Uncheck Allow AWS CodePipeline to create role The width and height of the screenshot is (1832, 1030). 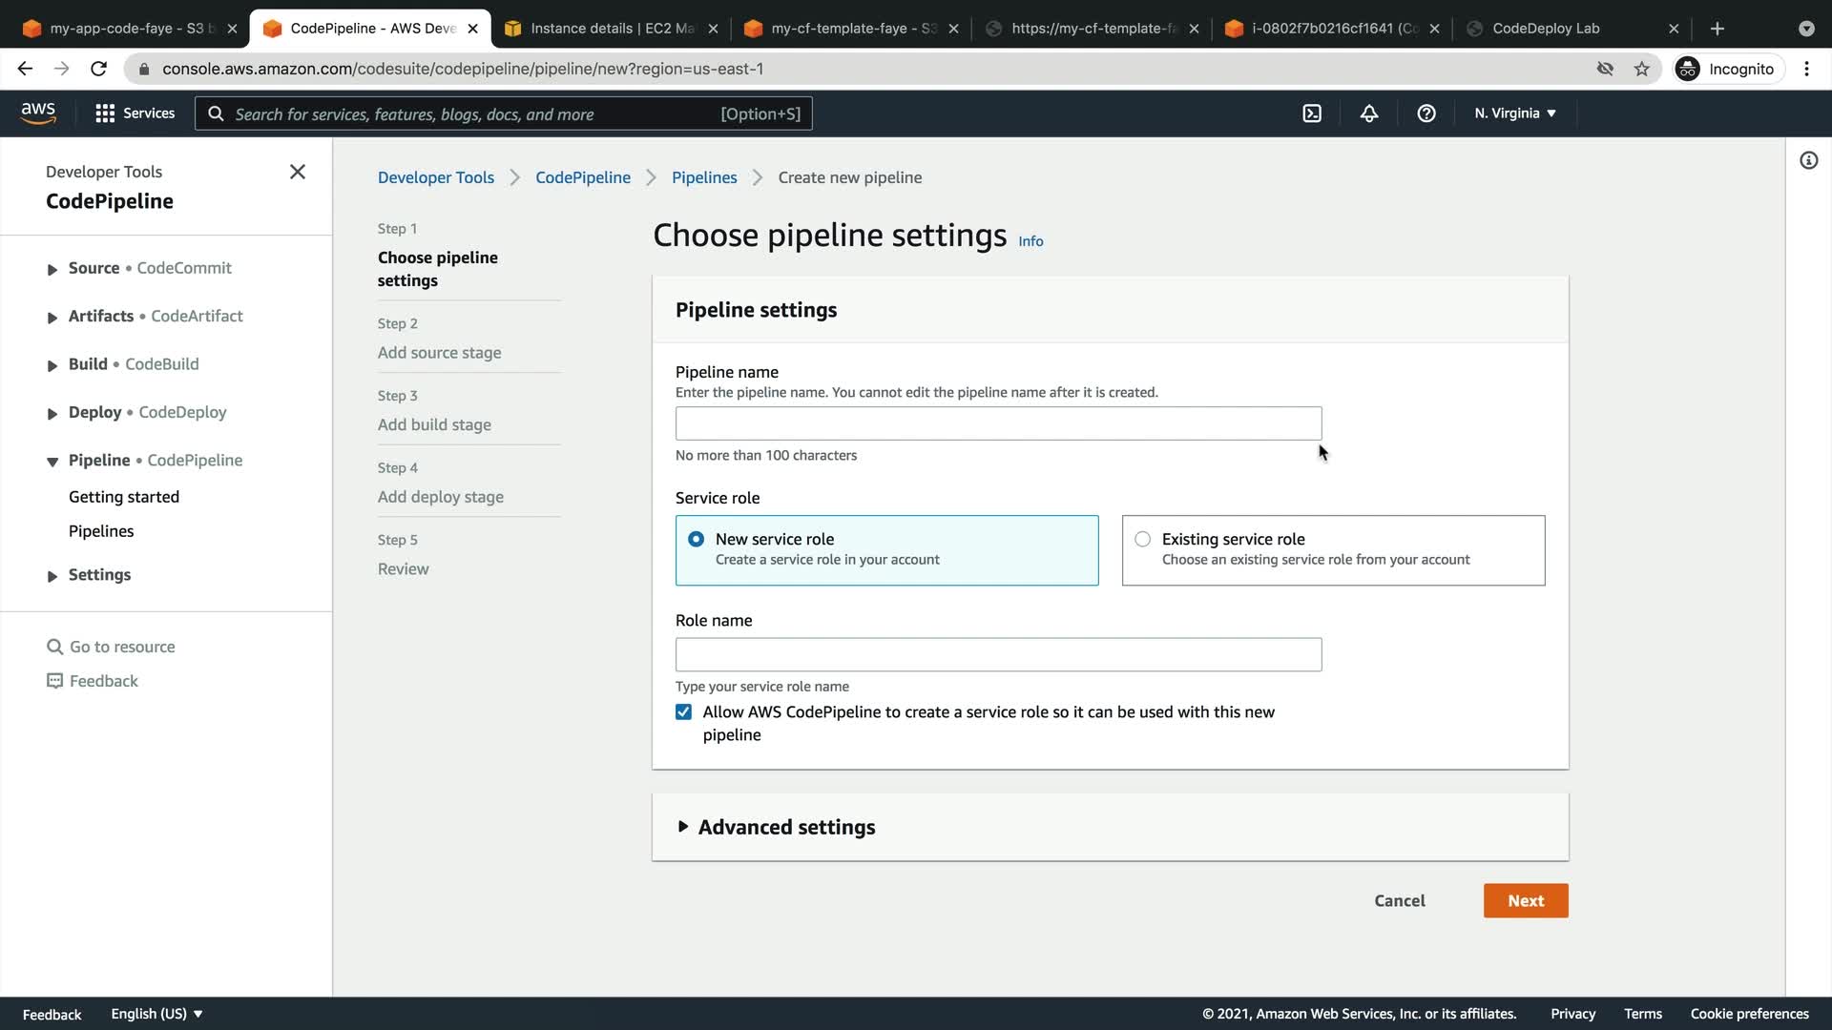(683, 712)
